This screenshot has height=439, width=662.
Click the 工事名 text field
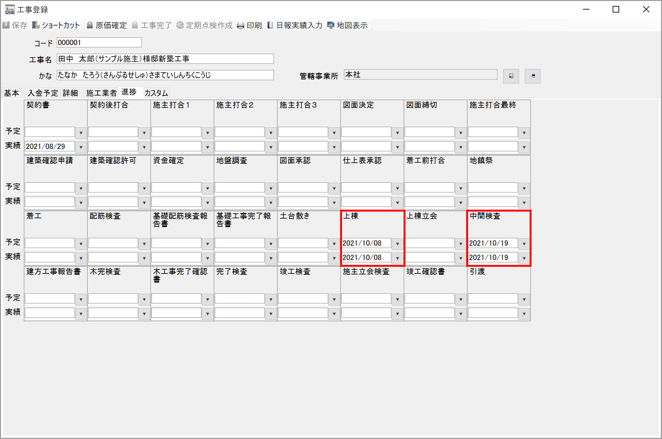coord(165,59)
